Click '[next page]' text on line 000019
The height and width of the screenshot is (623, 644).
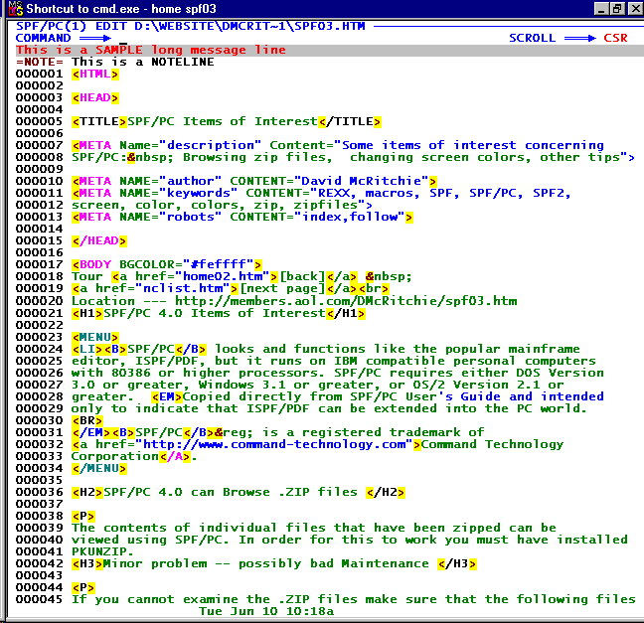click(x=282, y=288)
